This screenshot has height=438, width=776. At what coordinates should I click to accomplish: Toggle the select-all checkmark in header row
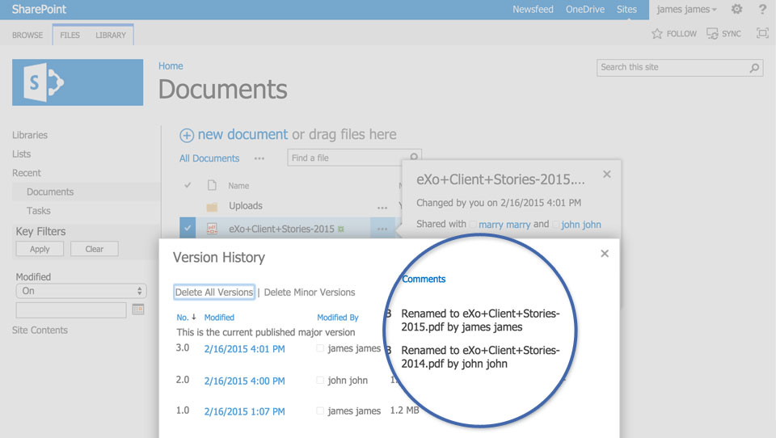pos(188,185)
